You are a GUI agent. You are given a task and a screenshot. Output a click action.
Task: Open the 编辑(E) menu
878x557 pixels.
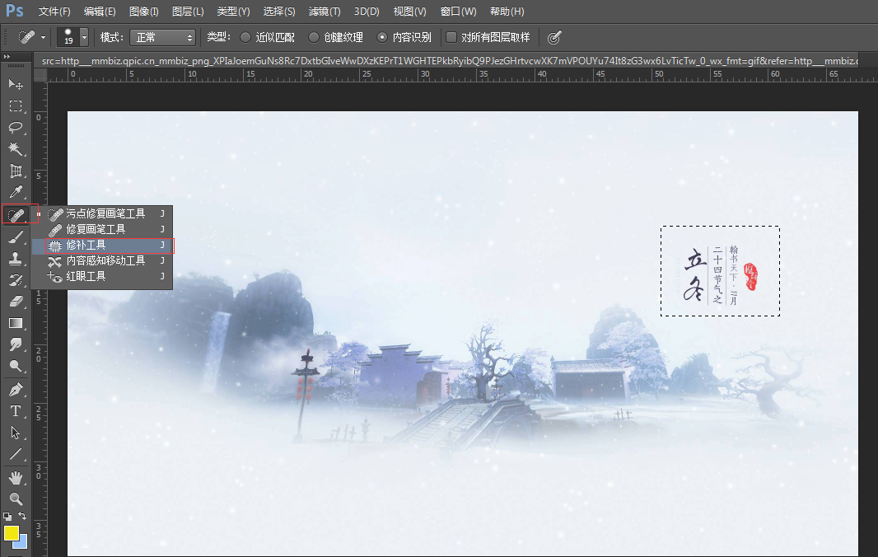click(x=100, y=12)
